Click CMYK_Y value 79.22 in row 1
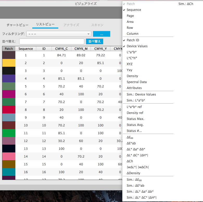Image resolution: width=203 pixels, height=202 pixels. [100, 55]
